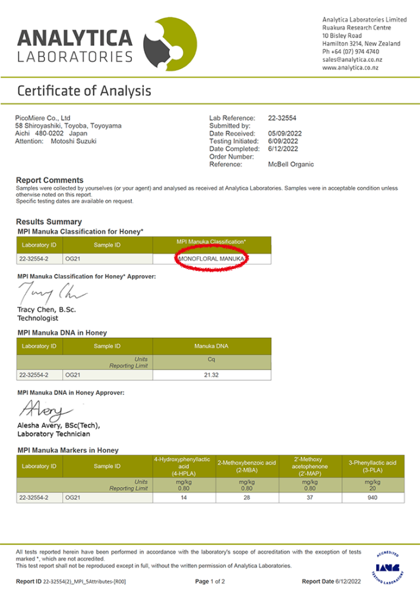Click the Testing Initiated value 6/09/2022
This screenshot has height=594, width=420.
tap(283, 141)
